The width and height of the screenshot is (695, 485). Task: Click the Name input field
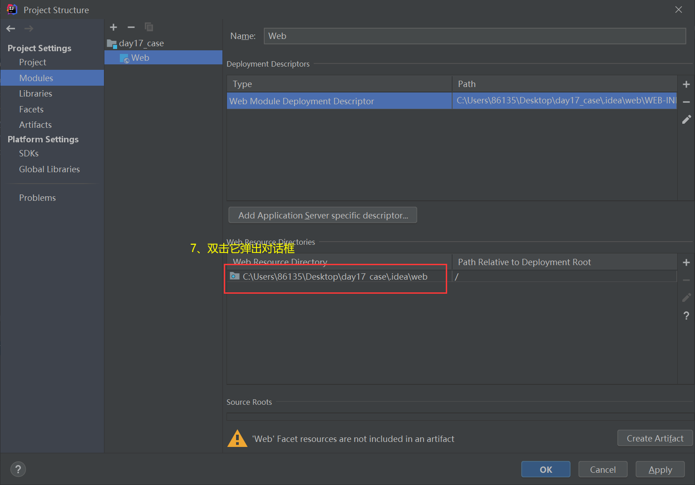(x=475, y=36)
